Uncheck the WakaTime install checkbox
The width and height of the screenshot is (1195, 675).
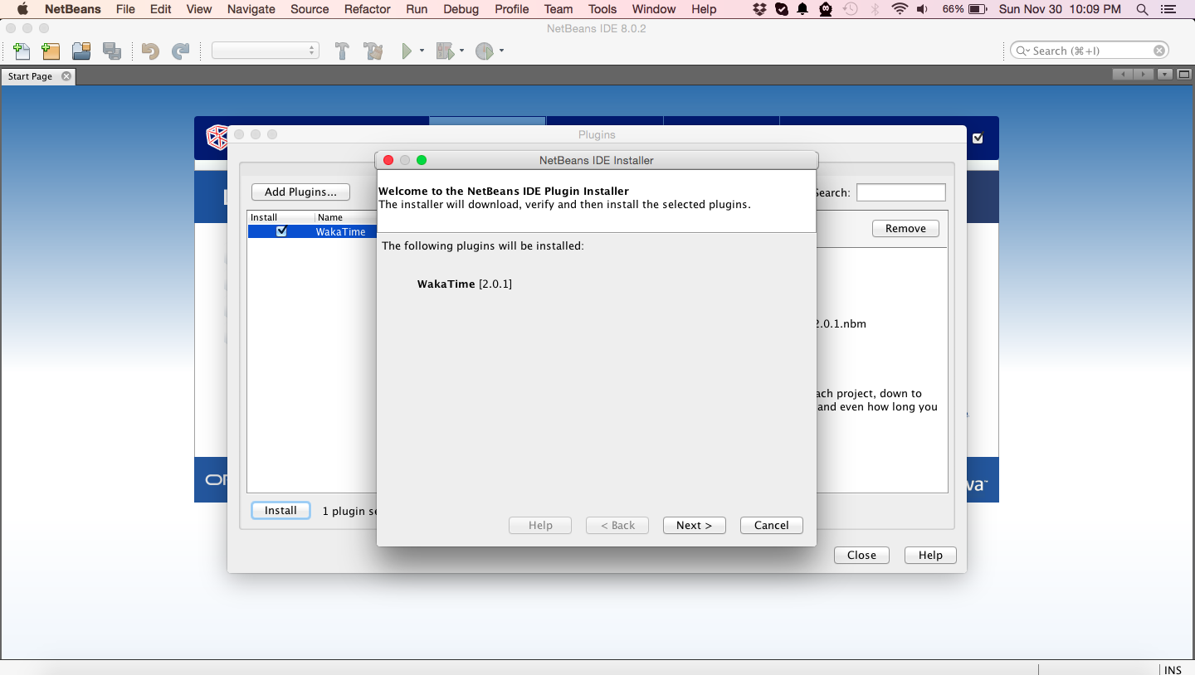click(x=281, y=231)
